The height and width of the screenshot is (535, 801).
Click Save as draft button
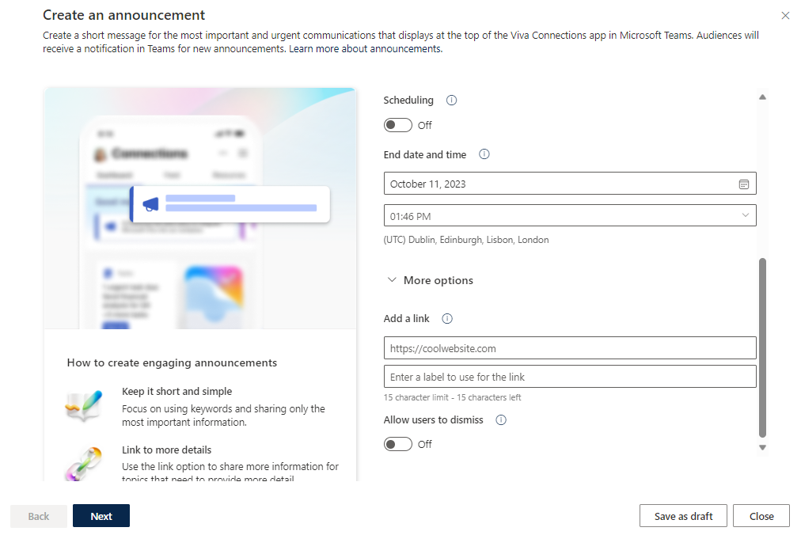click(x=683, y=516)
